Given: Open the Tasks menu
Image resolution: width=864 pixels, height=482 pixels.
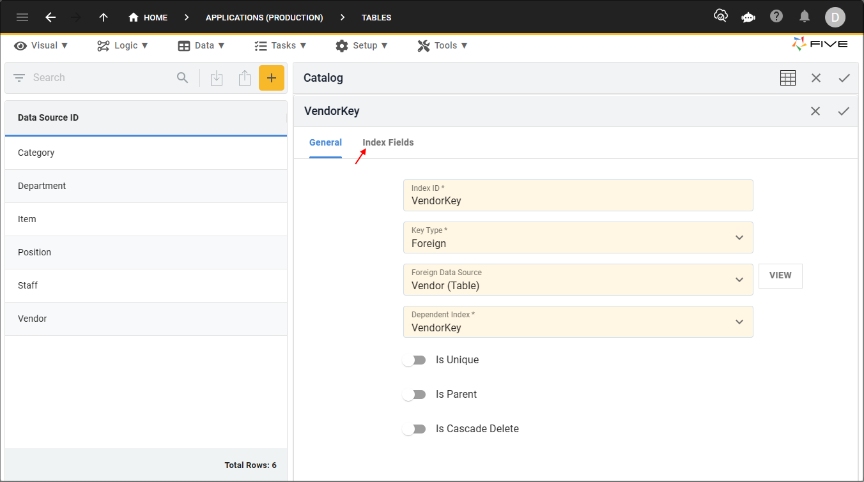Looking at the screenshot, I should (281, 45).
